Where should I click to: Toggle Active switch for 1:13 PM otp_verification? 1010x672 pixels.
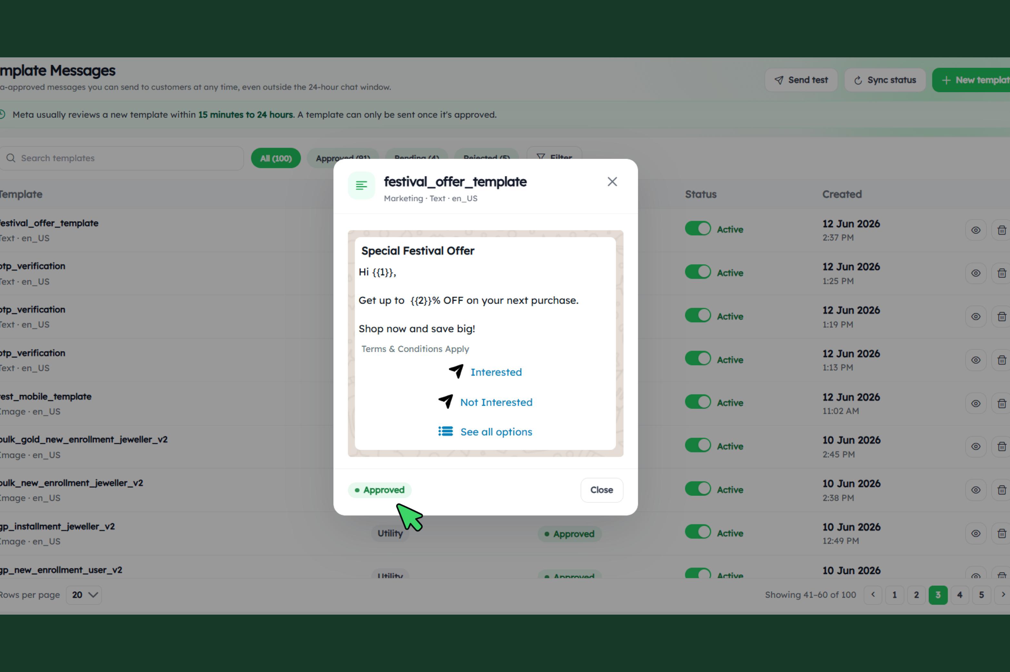698,358
